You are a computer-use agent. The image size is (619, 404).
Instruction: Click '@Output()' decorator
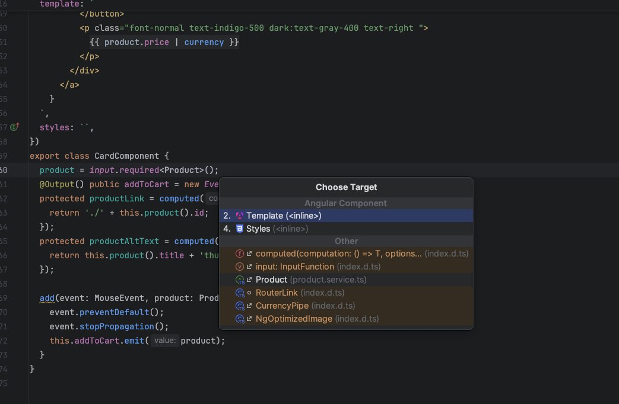coord(62,184)
